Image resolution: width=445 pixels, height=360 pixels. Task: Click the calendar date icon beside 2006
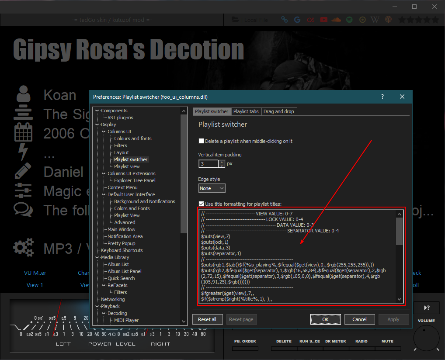pyautogui.click(x=23, y=132)
